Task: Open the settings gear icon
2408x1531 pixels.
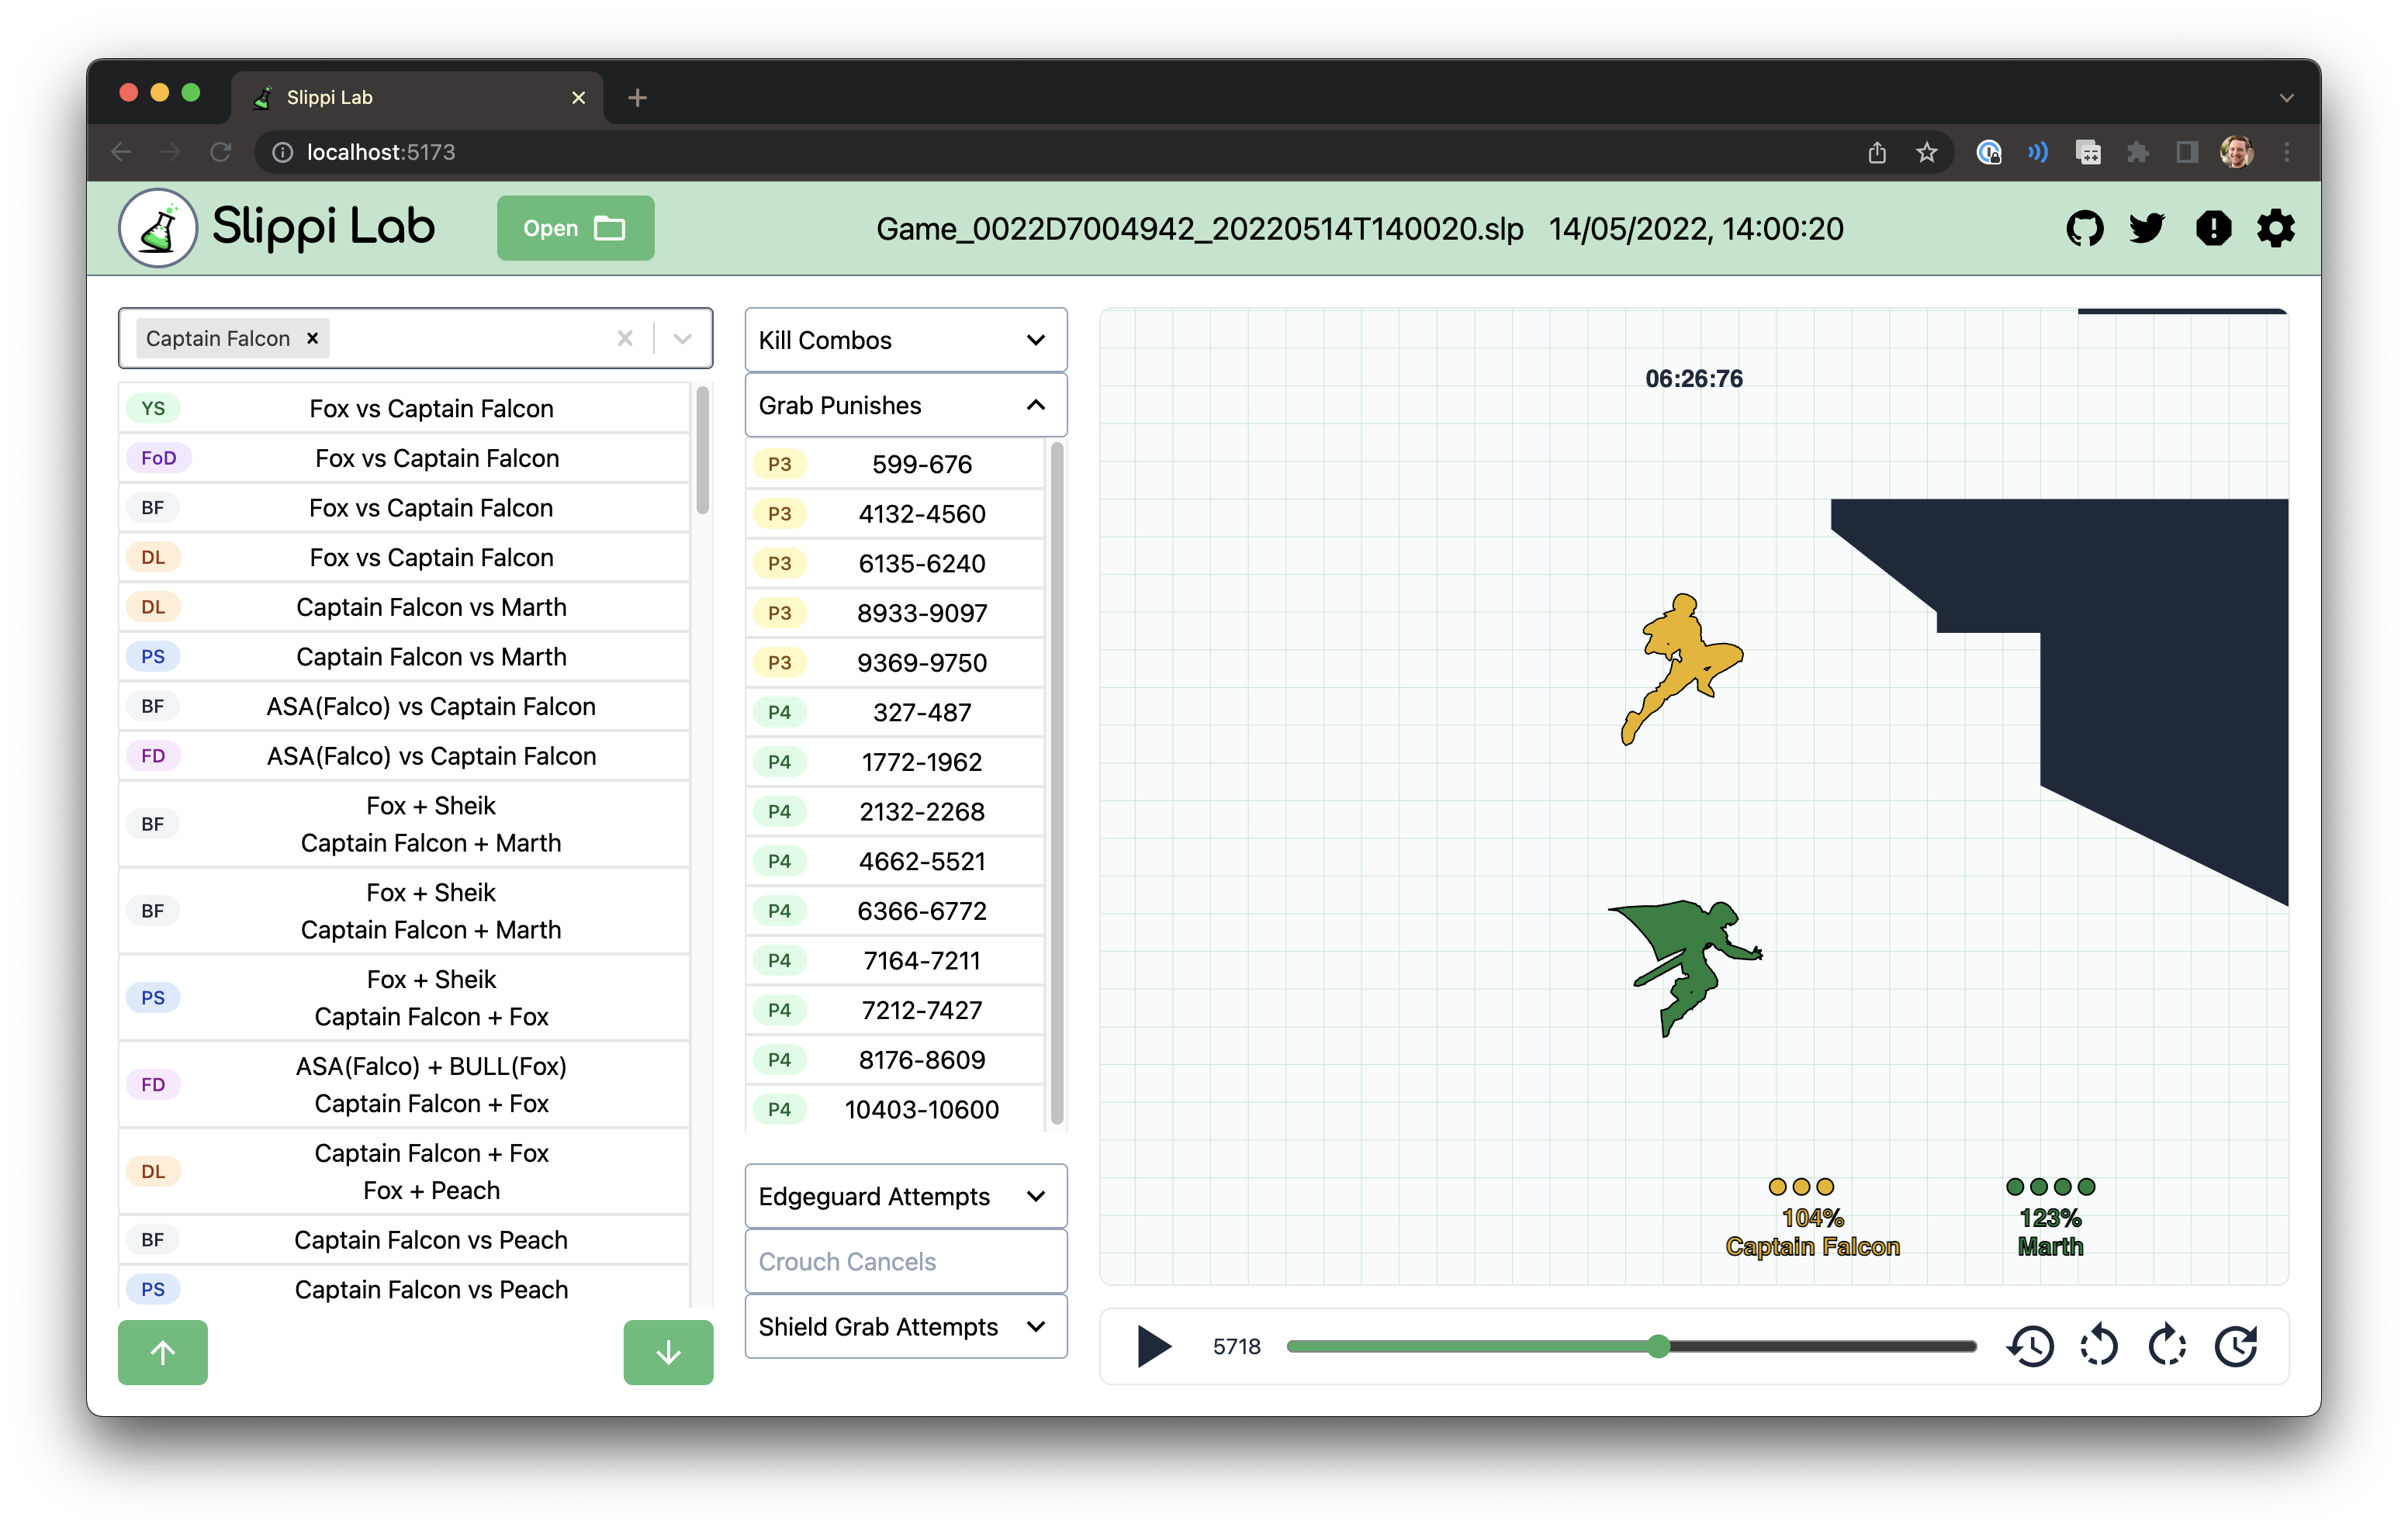Action: [2275, 229]
